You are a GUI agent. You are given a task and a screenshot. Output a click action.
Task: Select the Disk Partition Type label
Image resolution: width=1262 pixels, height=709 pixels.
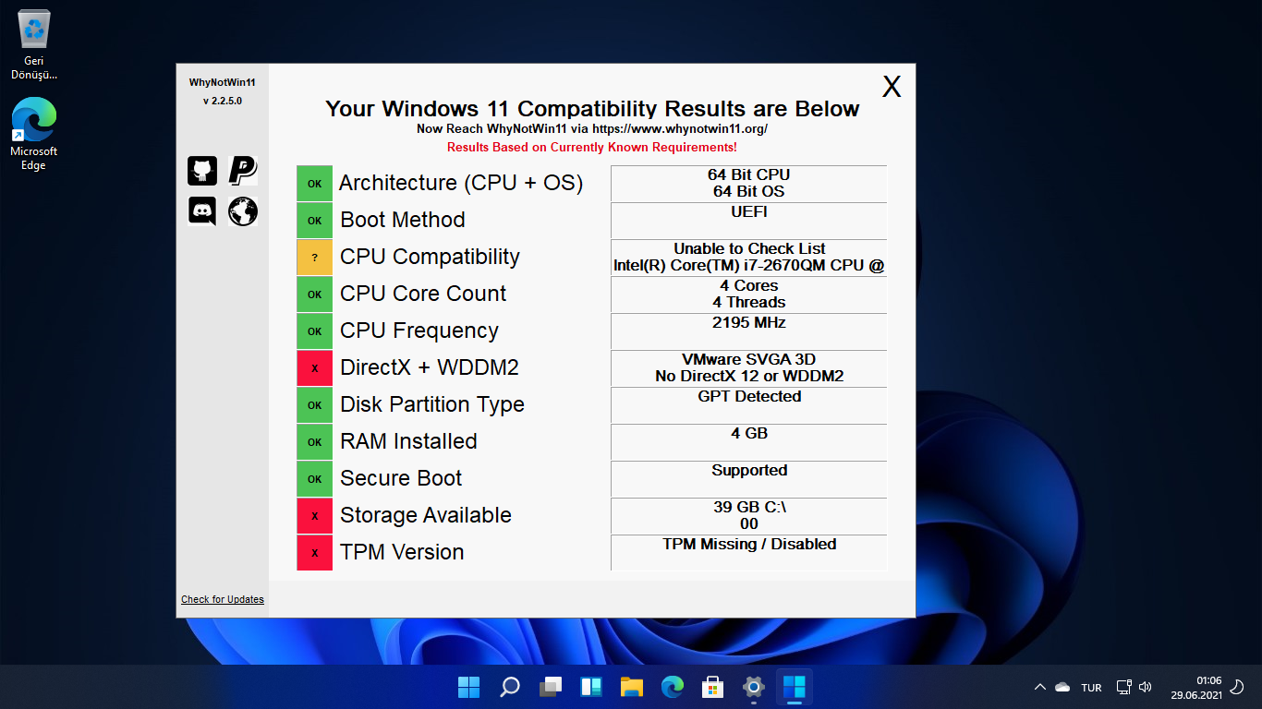[x=432, y=404]
